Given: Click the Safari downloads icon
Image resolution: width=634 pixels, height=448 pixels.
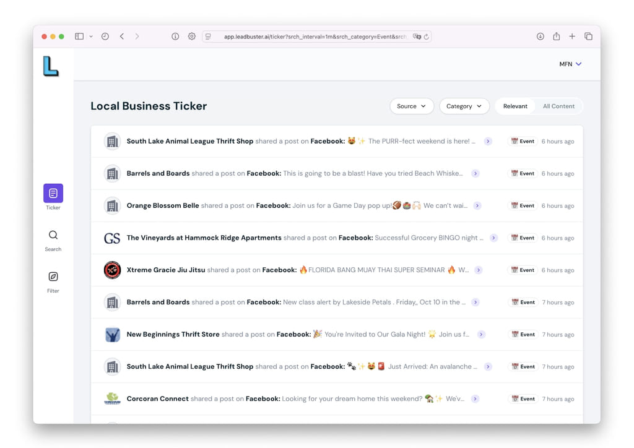Looking at the screenshot, I should (x=540, y=37).
